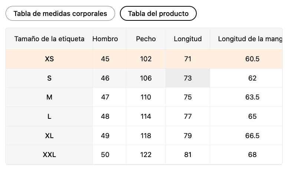Click the Tamaño de la etiqueta header
The image size is (291, 173).
(x=49, y=39)
